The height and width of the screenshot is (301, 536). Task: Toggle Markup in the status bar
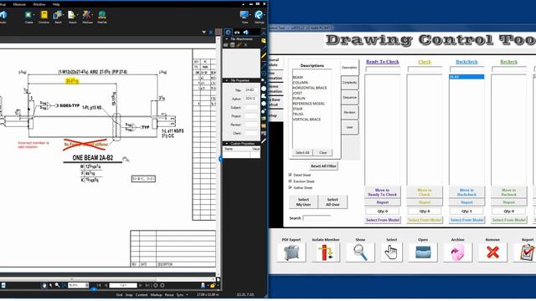click(156, 295)
